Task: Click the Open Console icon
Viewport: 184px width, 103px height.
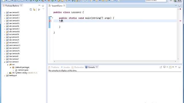Action: click(x=170, y=67)
